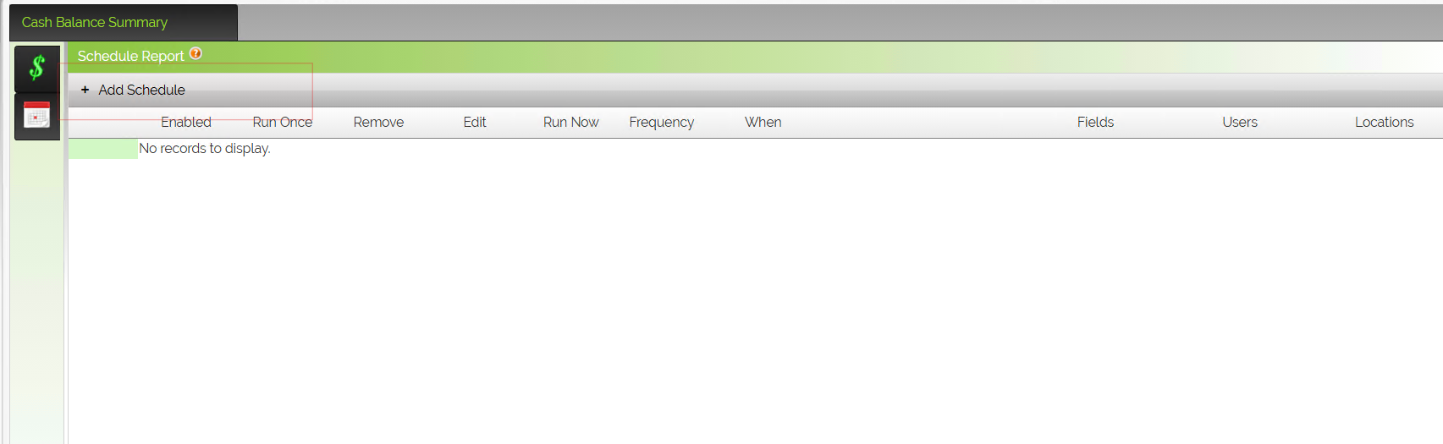
Task: Click the Edit column header
Action: pyautogui.click(x=475, y=123)
